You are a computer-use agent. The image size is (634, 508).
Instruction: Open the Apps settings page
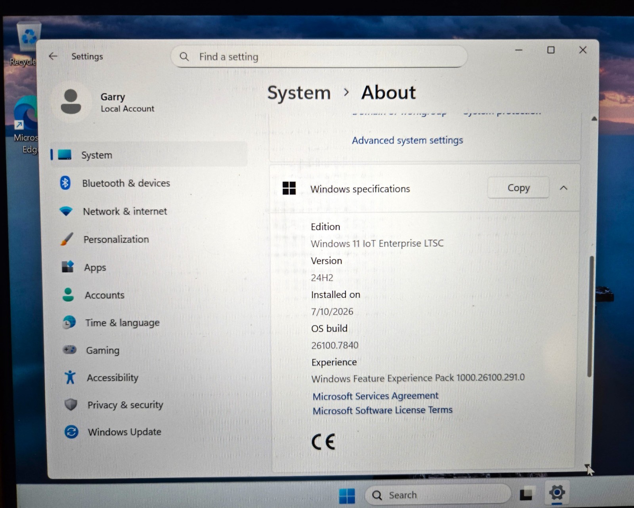[95, 268]
